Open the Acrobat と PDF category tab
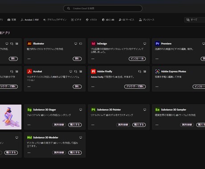Viewport: 205px width, 169px height. point(30,20)
